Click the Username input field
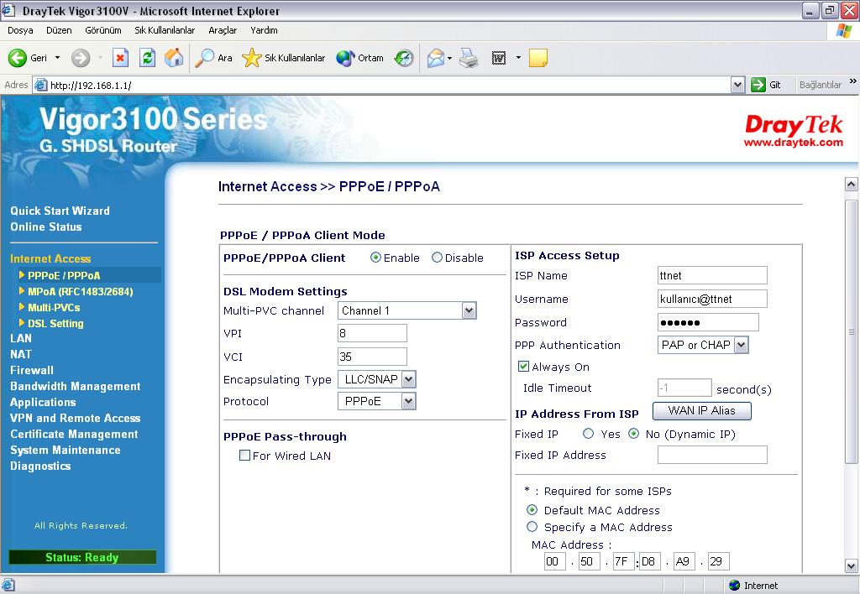This screenshot has width=860, height=594. (x=712, y=299)
